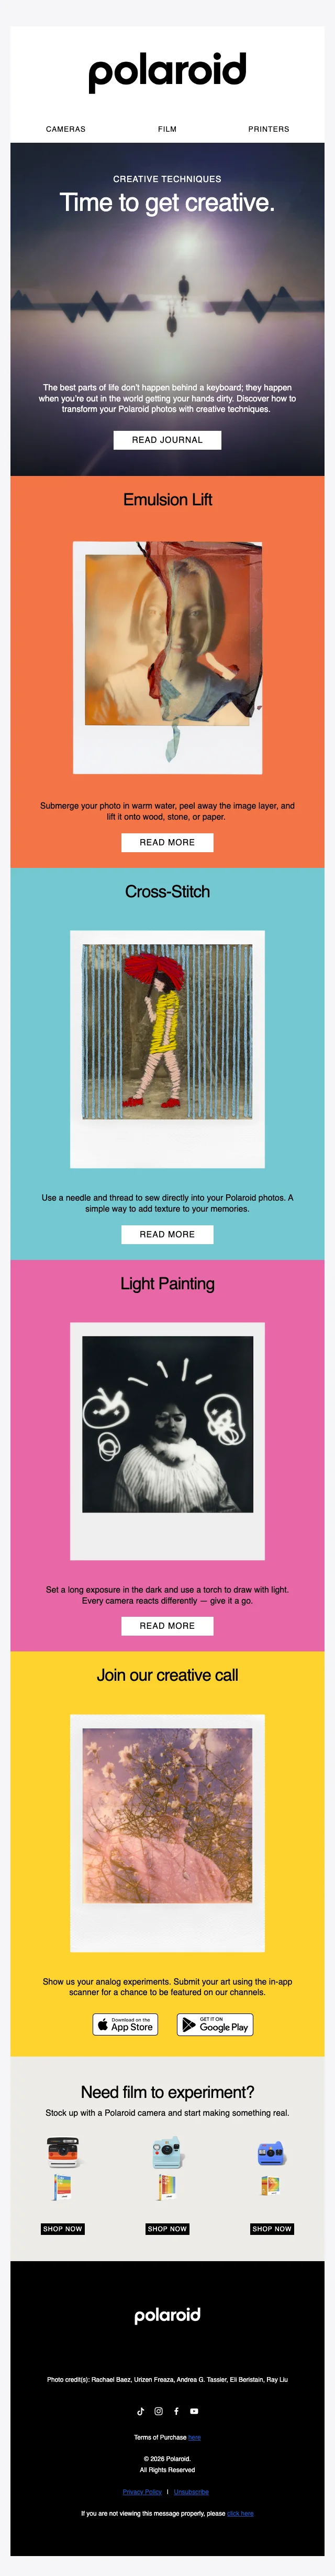Click Read More under Light Painting
Viewport: 335px width, 2576px height.
(x=167, y=1626)
